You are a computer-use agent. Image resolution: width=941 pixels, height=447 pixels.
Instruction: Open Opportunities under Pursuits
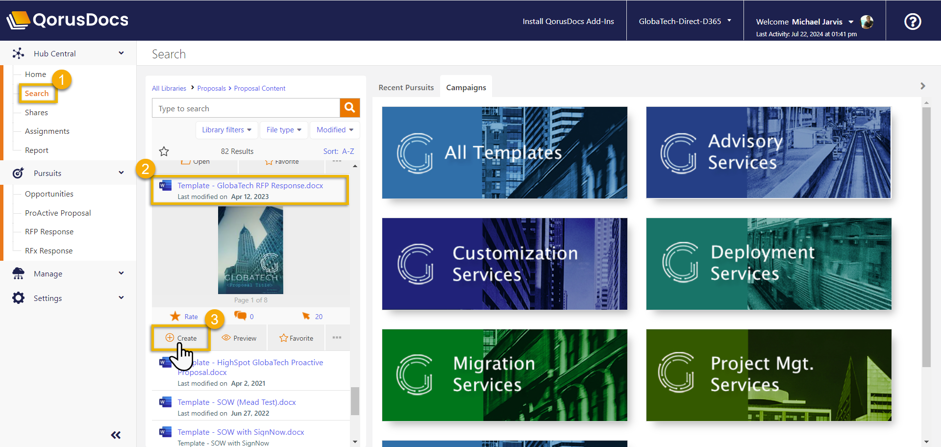[49, 194]
